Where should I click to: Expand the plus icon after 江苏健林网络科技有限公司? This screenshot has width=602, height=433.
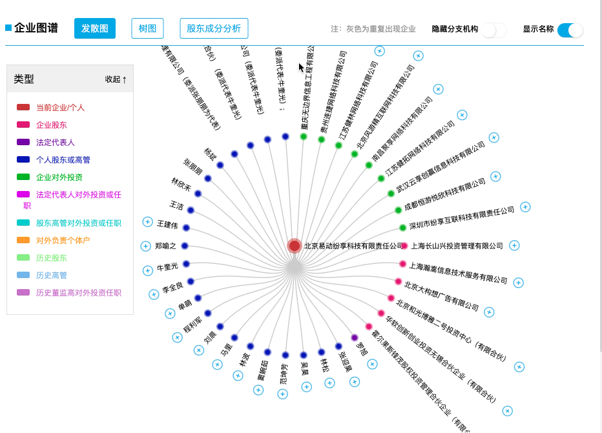pyautogui.click(x=379, y=50)
